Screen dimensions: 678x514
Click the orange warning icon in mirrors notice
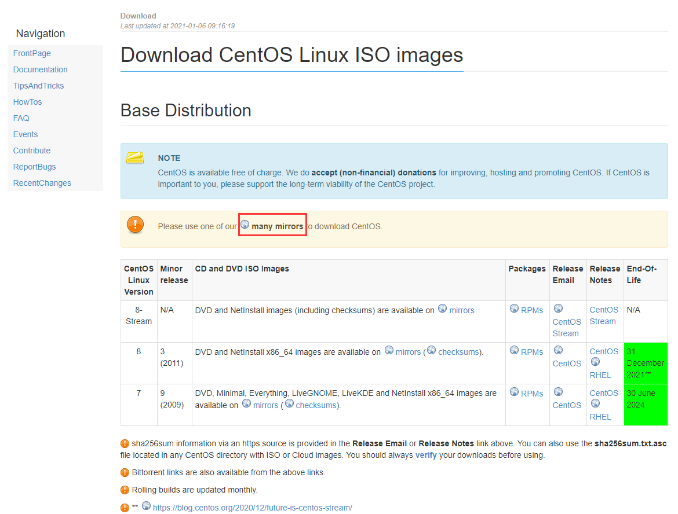135,225
